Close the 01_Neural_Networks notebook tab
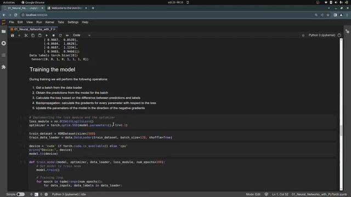This screenshot has height=197, width=351. (54, 29)
